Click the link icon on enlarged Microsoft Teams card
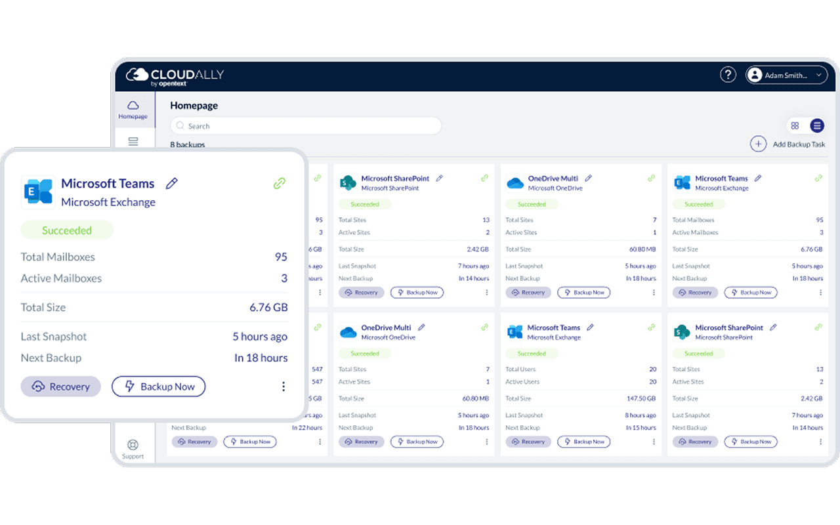 point(280,184)
